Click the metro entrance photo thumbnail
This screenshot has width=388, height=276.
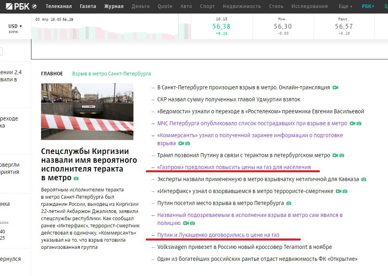tap(87, 112)
